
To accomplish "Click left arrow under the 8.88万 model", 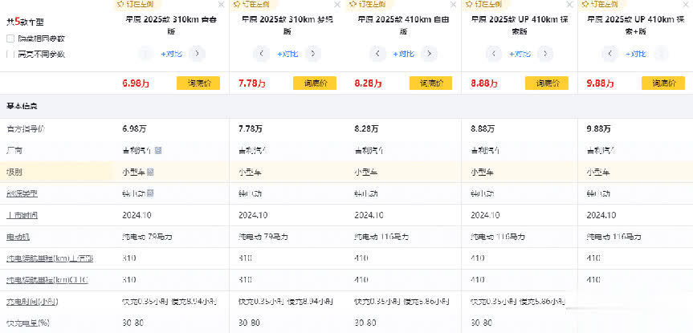I will (x=494, y=54).
